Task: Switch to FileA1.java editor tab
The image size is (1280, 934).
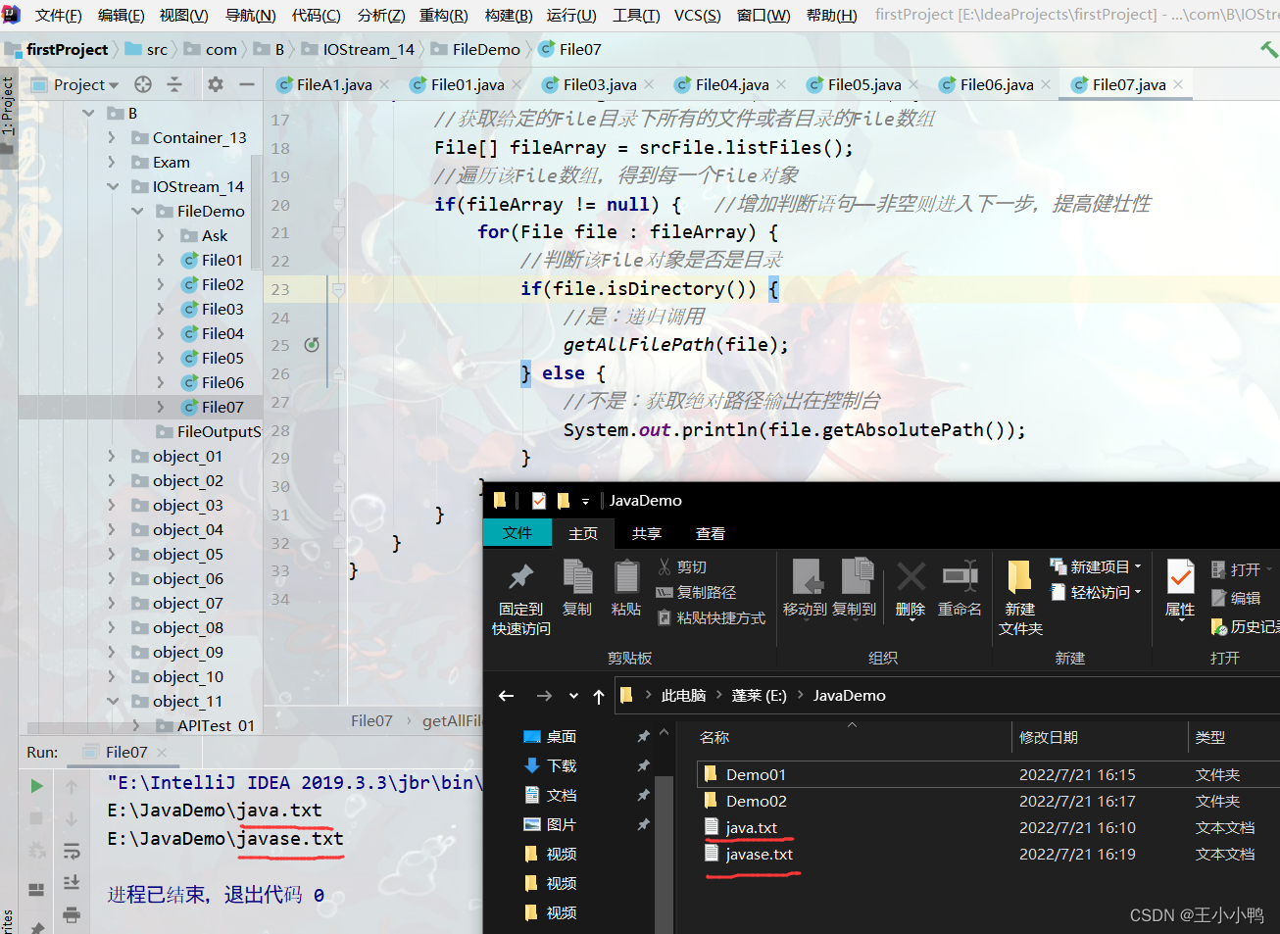Action: point(333,84)
